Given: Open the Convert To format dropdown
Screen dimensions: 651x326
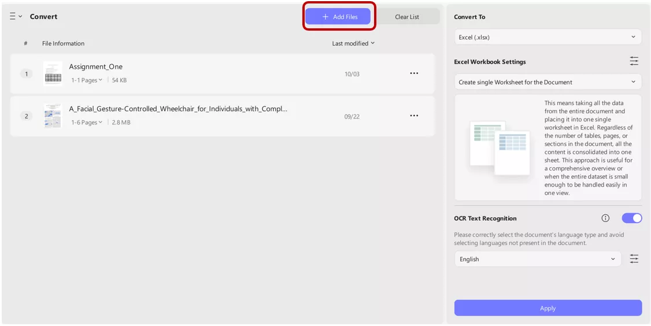Looking at the screenshot, I should (548, 37).
